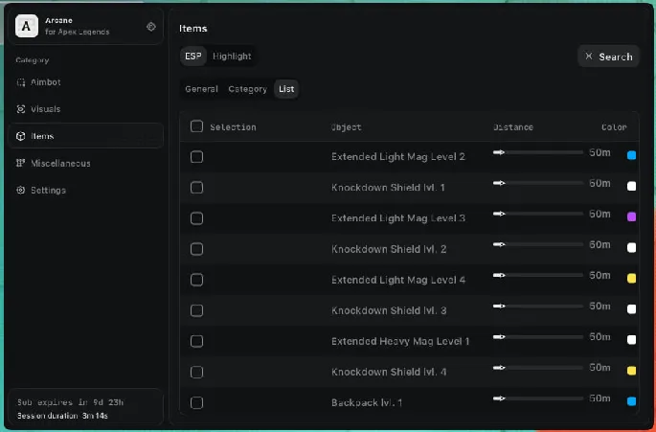The height and width of the screenshot is (432, 656).
Task: Tick the Knockdown Shield lvl. 3 checkbox
Action: 196,310
